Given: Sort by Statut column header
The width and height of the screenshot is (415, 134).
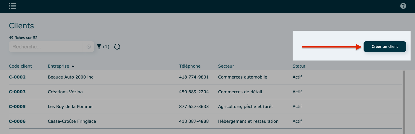Looking at the screenshot, I should [299, 66].
